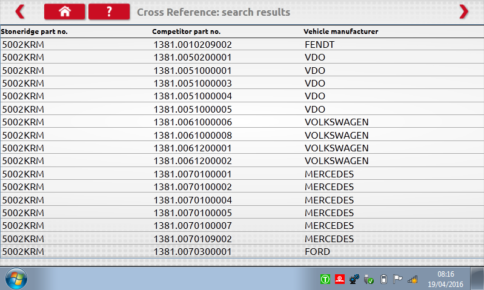
Task: Select part number 1381.0070100001
Action: (x=193, y=174)
